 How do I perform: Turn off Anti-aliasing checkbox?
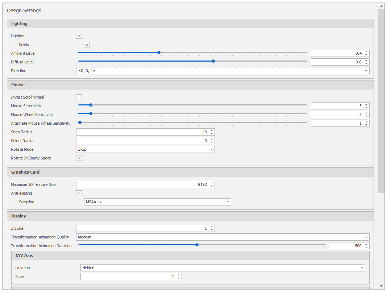pyautogui.click(x=79, y=193)
